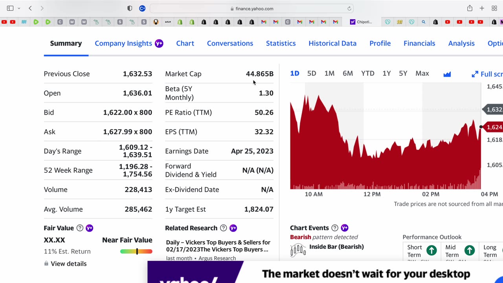Click the finance.yahoo.com address bar
Screen dimensions: 503x283
[251, 8]
